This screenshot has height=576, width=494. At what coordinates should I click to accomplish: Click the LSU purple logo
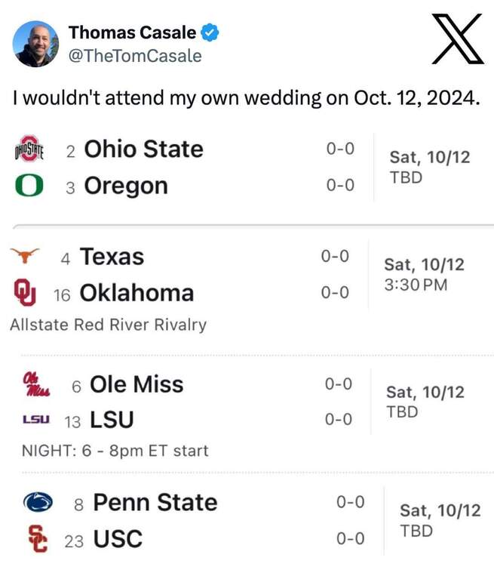click(36, 419)
